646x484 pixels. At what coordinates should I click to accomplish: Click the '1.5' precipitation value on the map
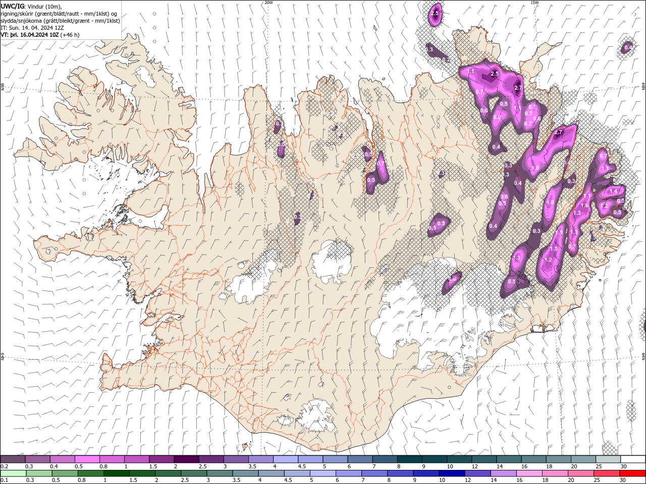coord(553,249)
